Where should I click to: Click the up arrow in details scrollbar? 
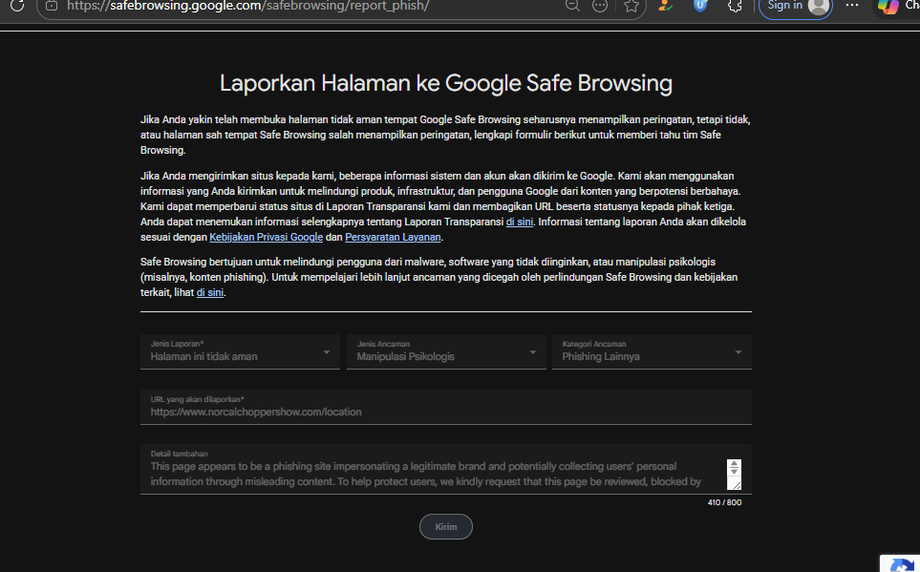[734, 464]
